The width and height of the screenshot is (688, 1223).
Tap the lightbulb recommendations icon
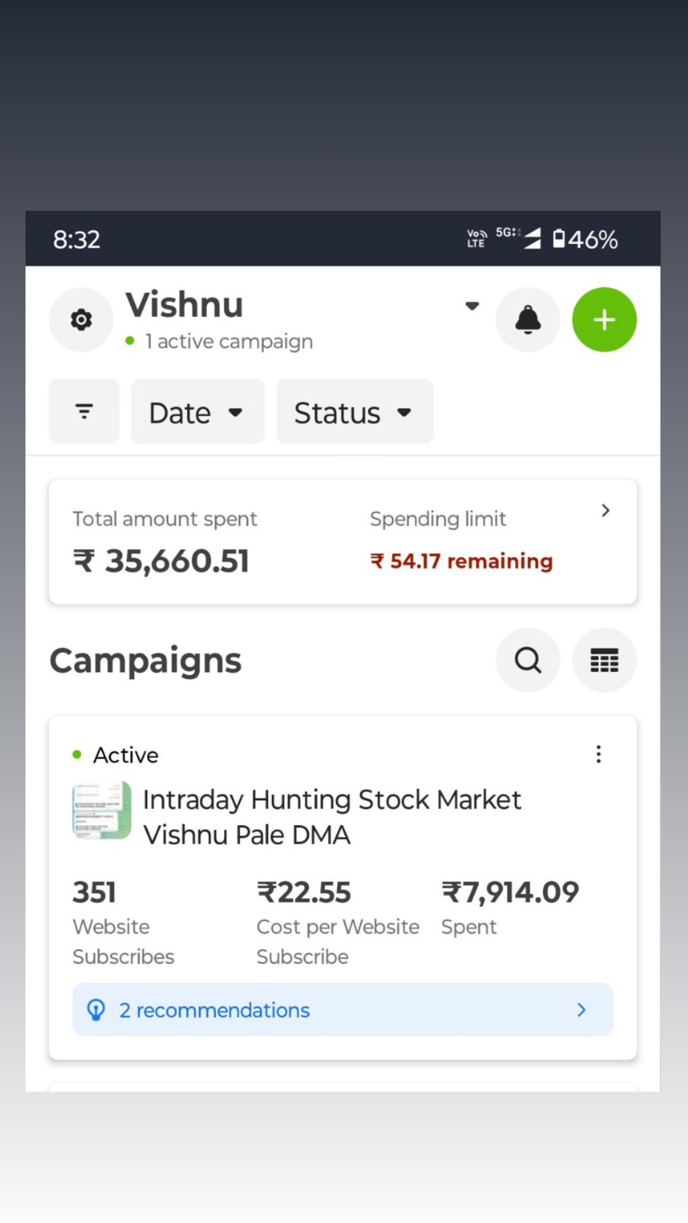[x=96, y=1010]
